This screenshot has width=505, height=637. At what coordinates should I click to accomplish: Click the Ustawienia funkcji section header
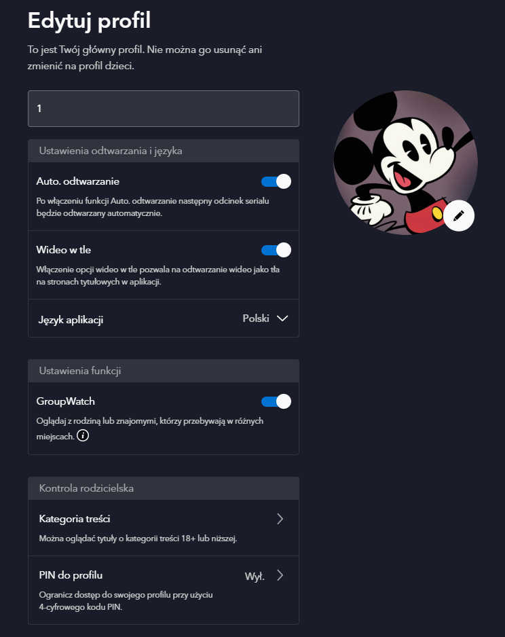click(x=164, y=371)
